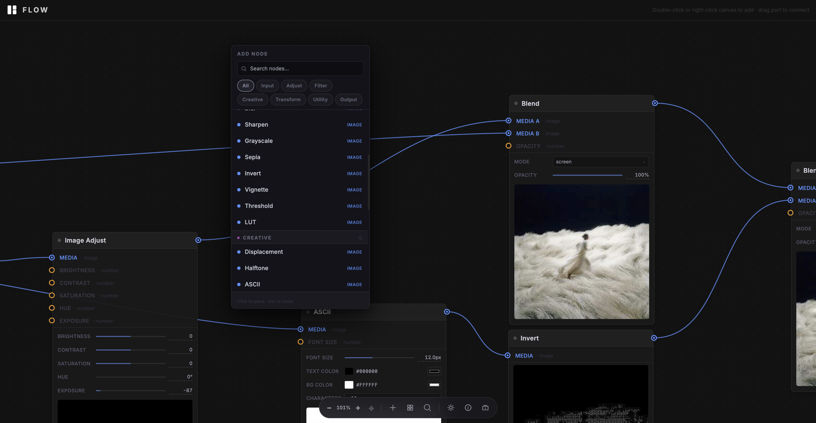This screenshot has height=423, width=816.
Task: Toggle the theme with the sun icon
Action: 451,408
